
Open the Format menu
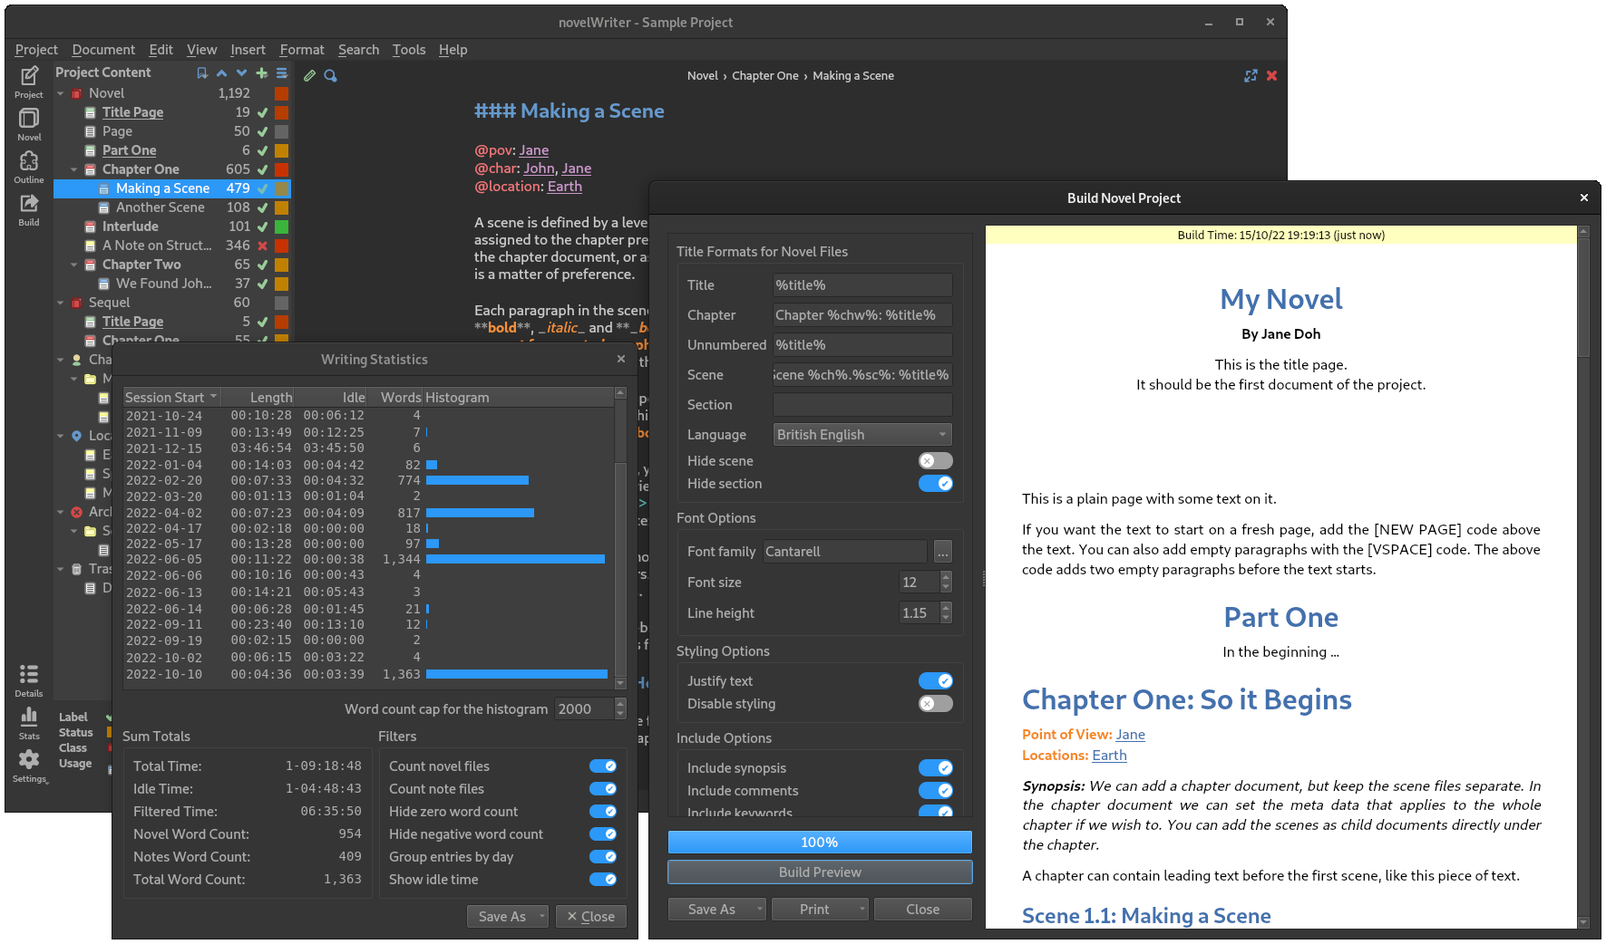[x=302, y=50]
